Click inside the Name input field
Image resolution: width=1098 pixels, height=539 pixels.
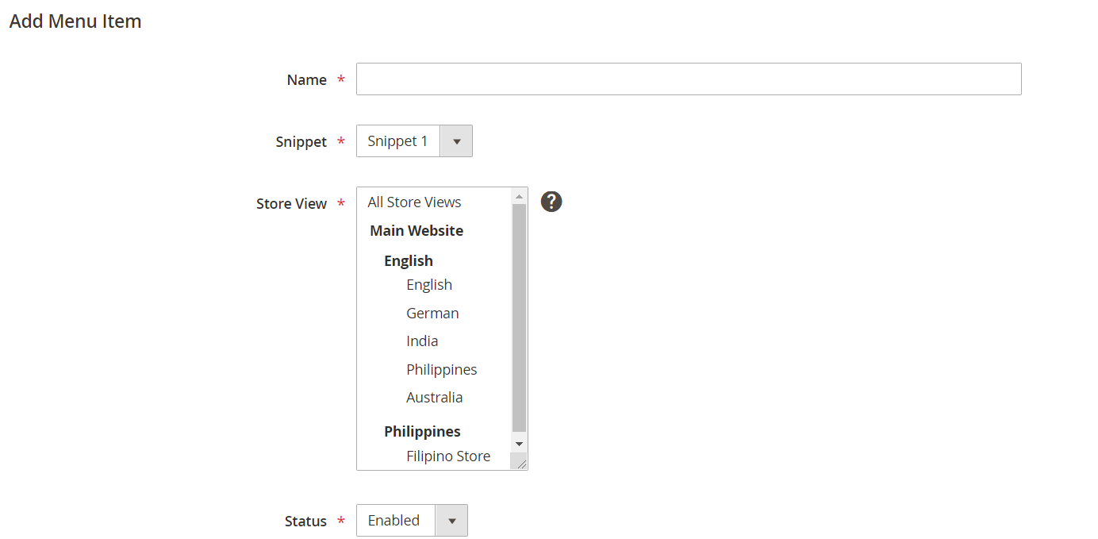coord(687,79)
